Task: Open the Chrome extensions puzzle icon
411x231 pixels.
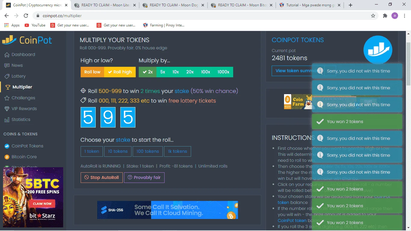Action: coord(385,16)
